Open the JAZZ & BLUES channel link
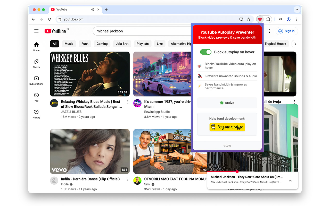Screen dimensions: 330x206 coord(71,112)
